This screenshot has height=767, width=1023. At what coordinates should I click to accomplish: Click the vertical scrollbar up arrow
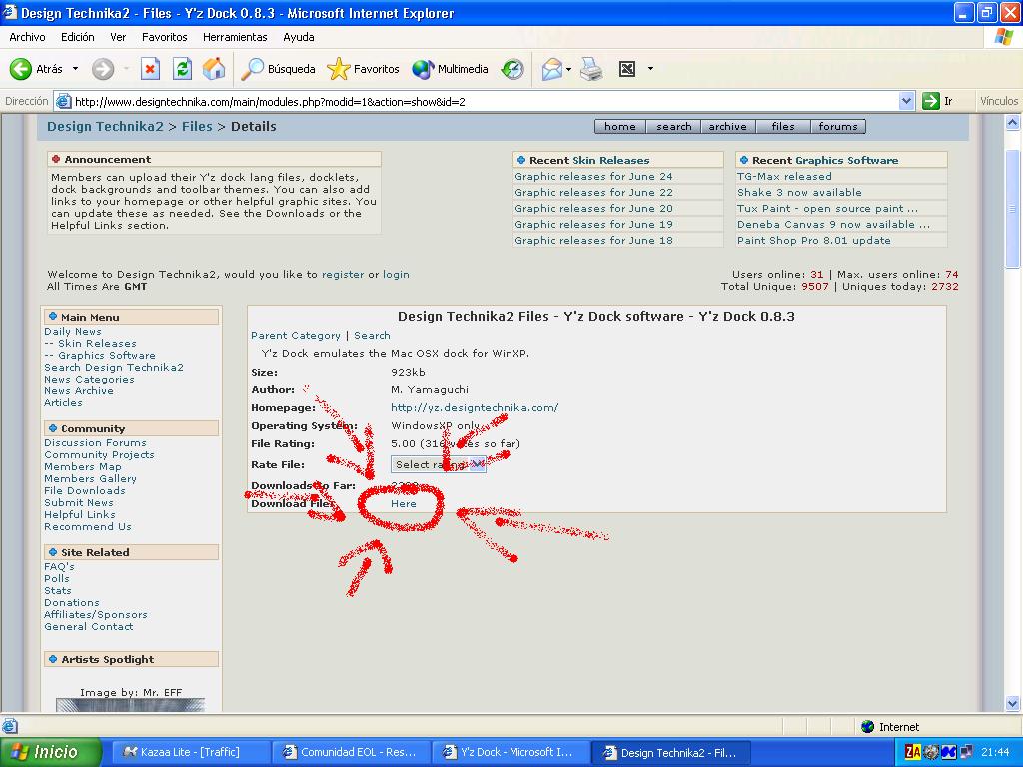pos(1012,123)
